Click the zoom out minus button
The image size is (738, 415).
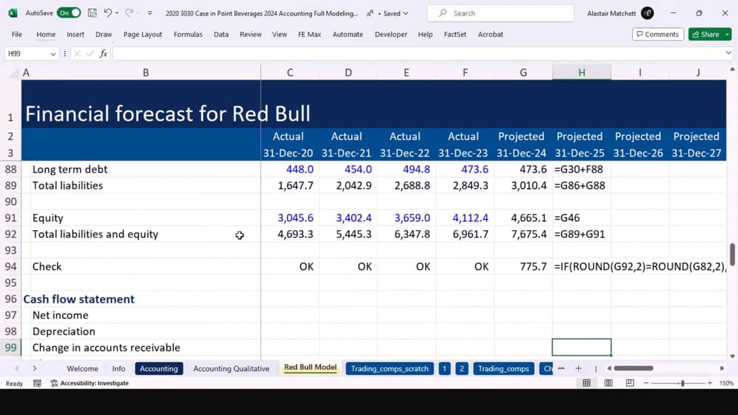(646, 383)
